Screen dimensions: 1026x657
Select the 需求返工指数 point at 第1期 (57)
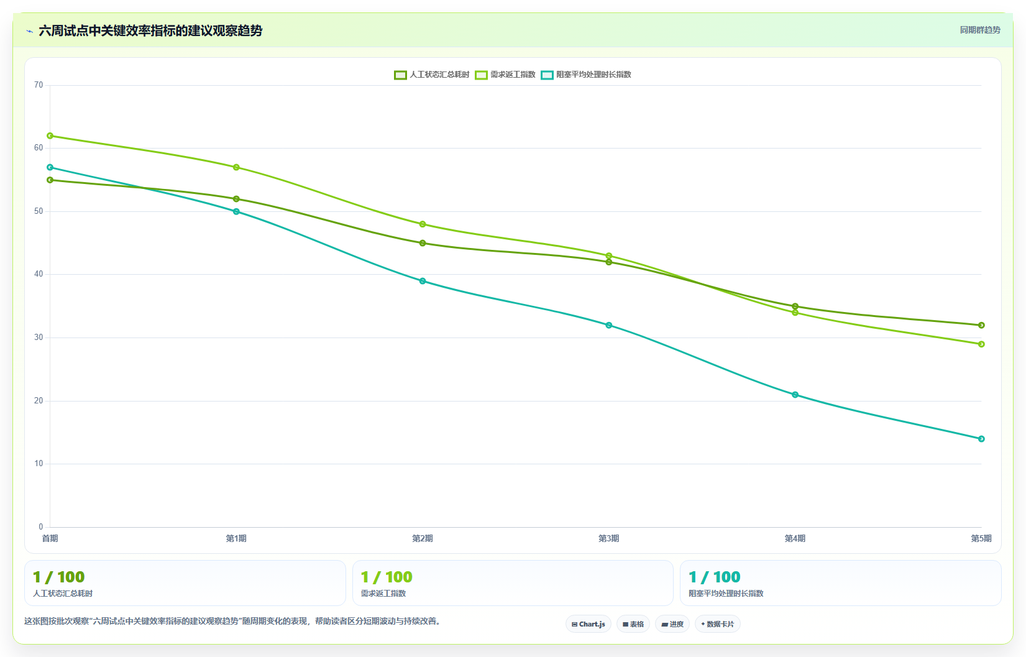tap(236, 167)
